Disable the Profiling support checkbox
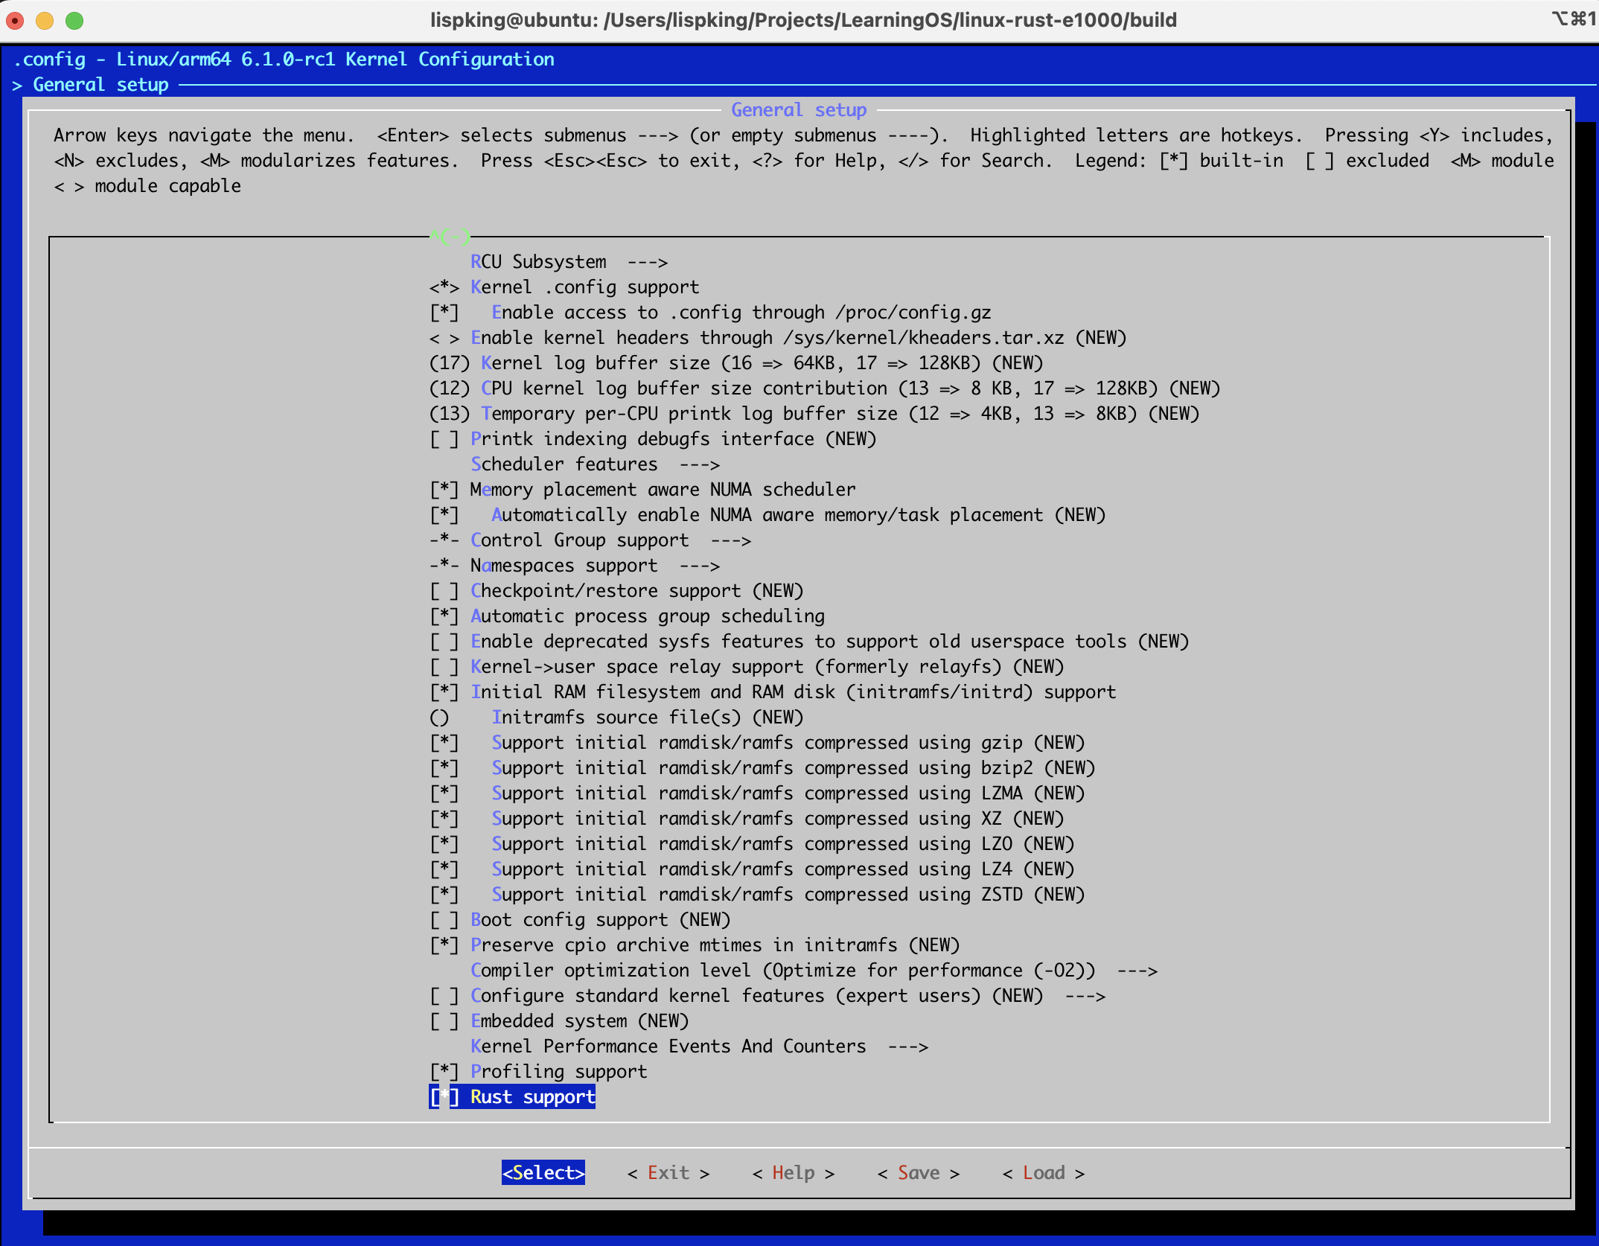This screenshot has width=1599, height=1246. click(x=444, y=1071)
